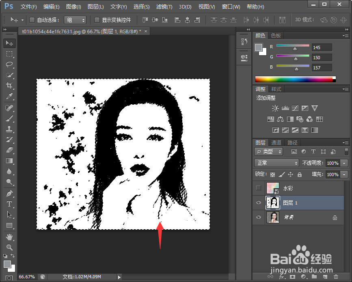Select the Pen tool
Image resolution: width=352 pixels, height=282 pixels.
[9, 194]
